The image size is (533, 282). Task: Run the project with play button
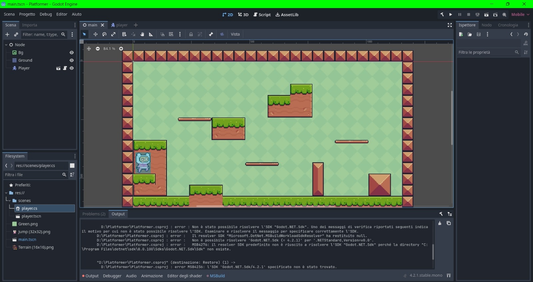451,15
